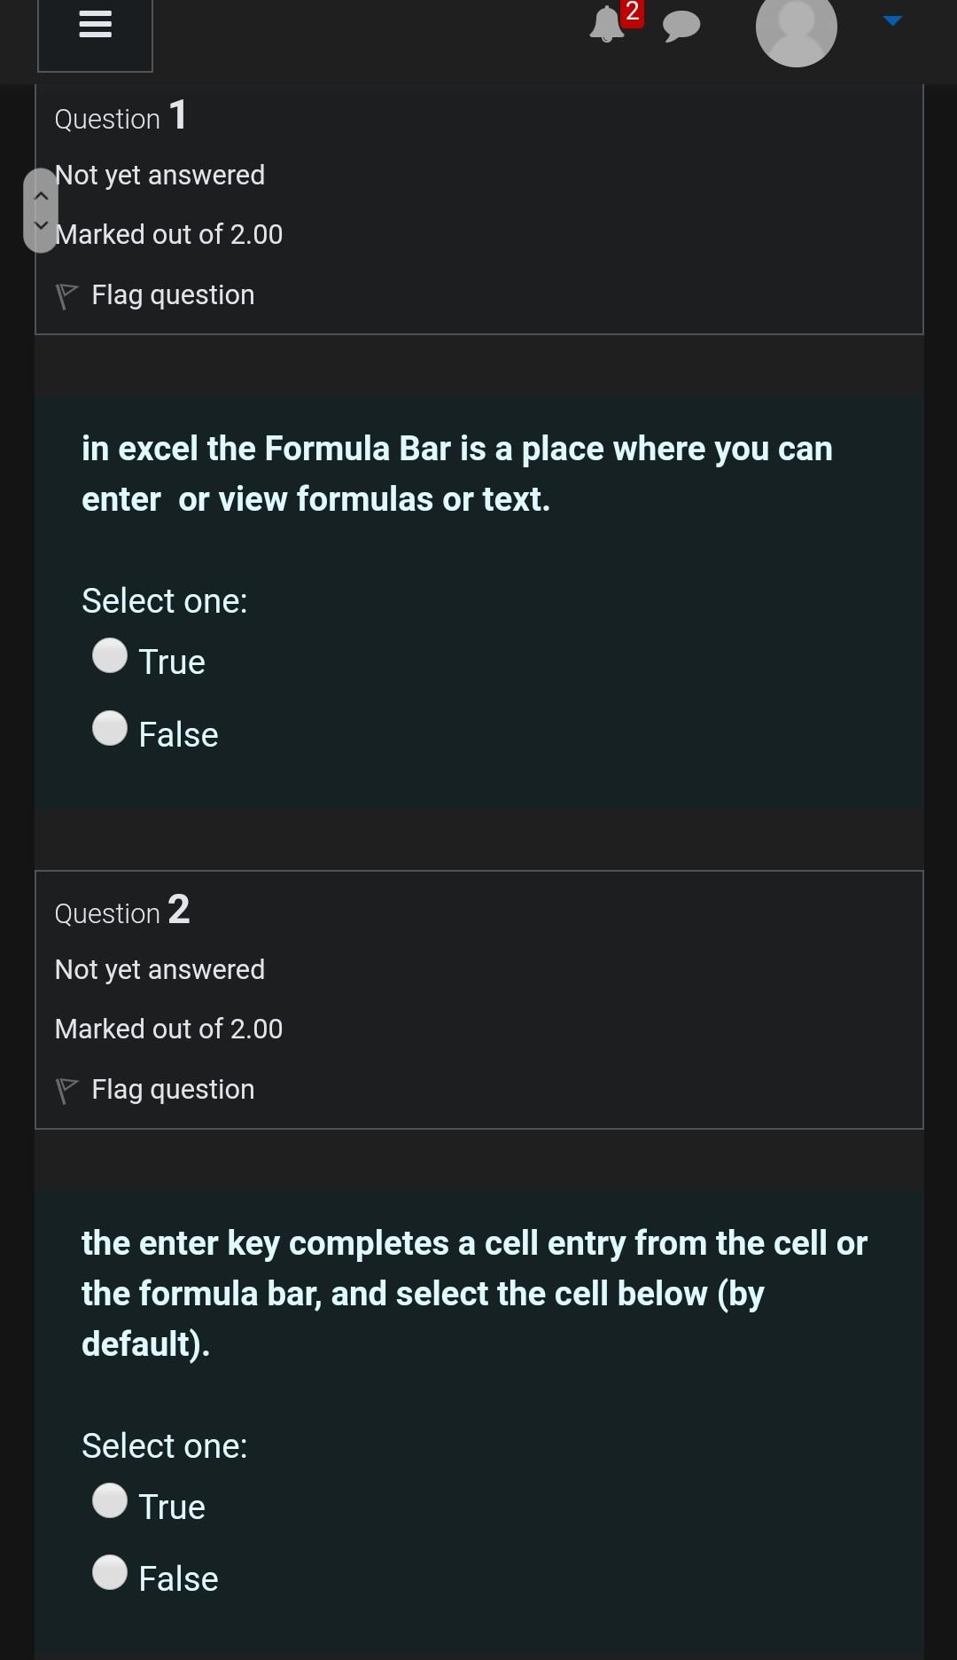The width and height of the screenshot is (957, 1660).
Task: Select True for Question 1
Action: point(110,657)
